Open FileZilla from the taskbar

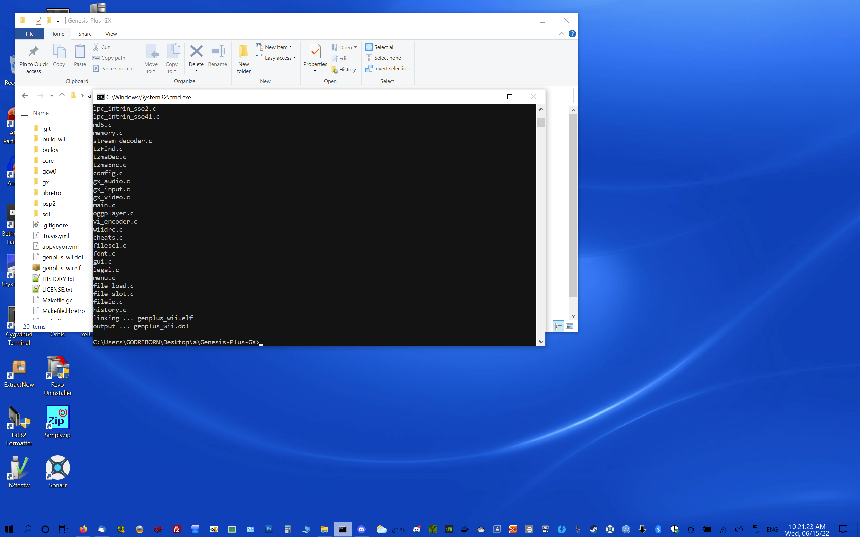click(x=177, y=529)
